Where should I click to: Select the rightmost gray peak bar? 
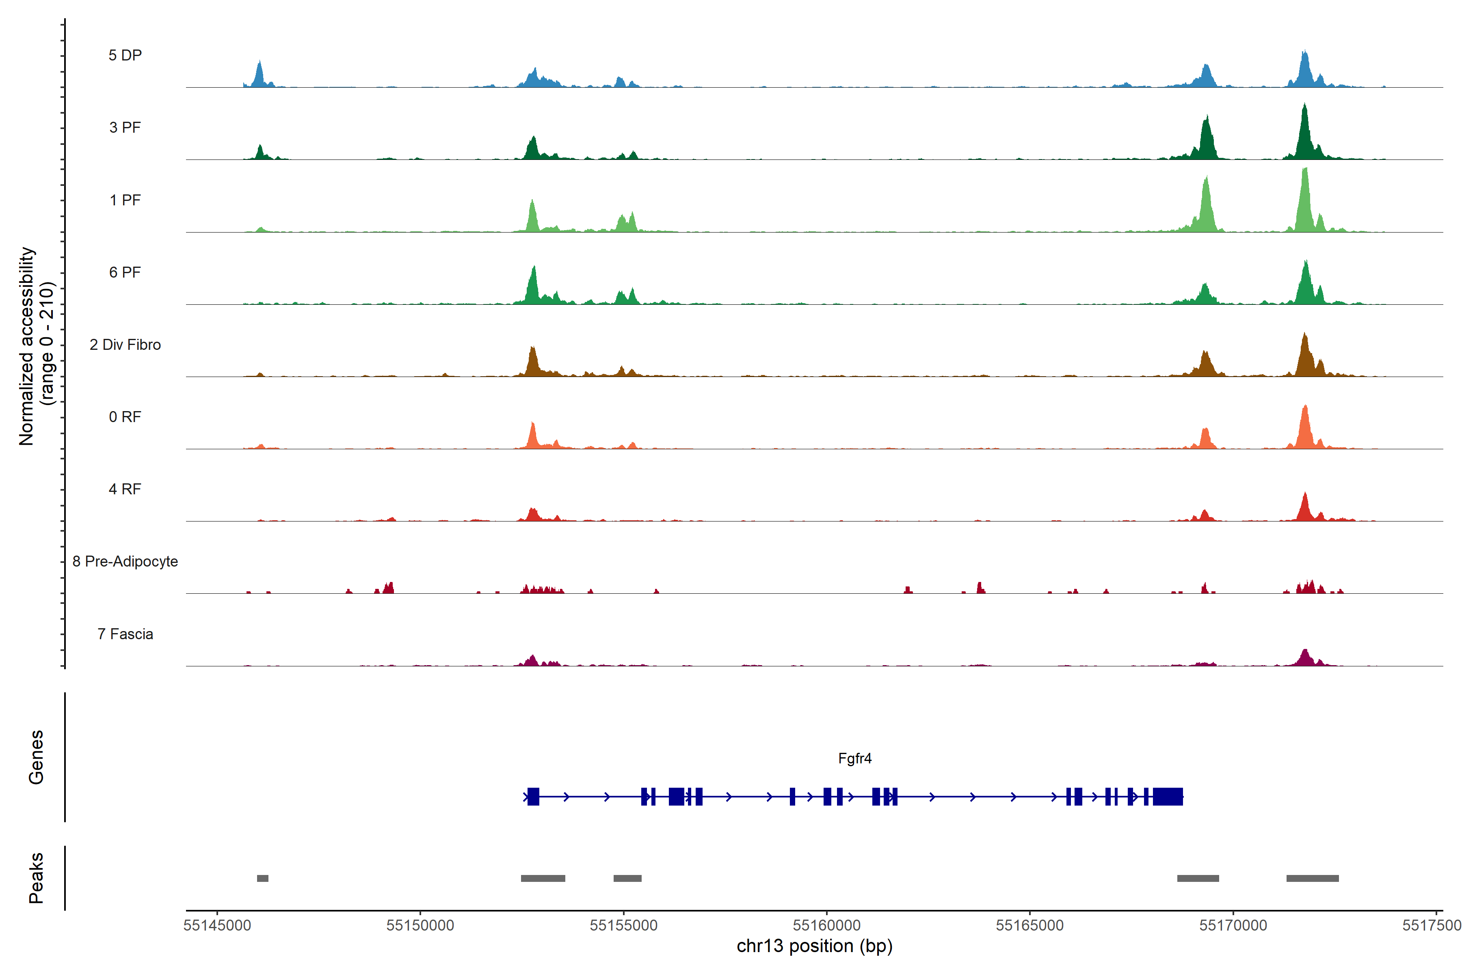point(1312,878)
